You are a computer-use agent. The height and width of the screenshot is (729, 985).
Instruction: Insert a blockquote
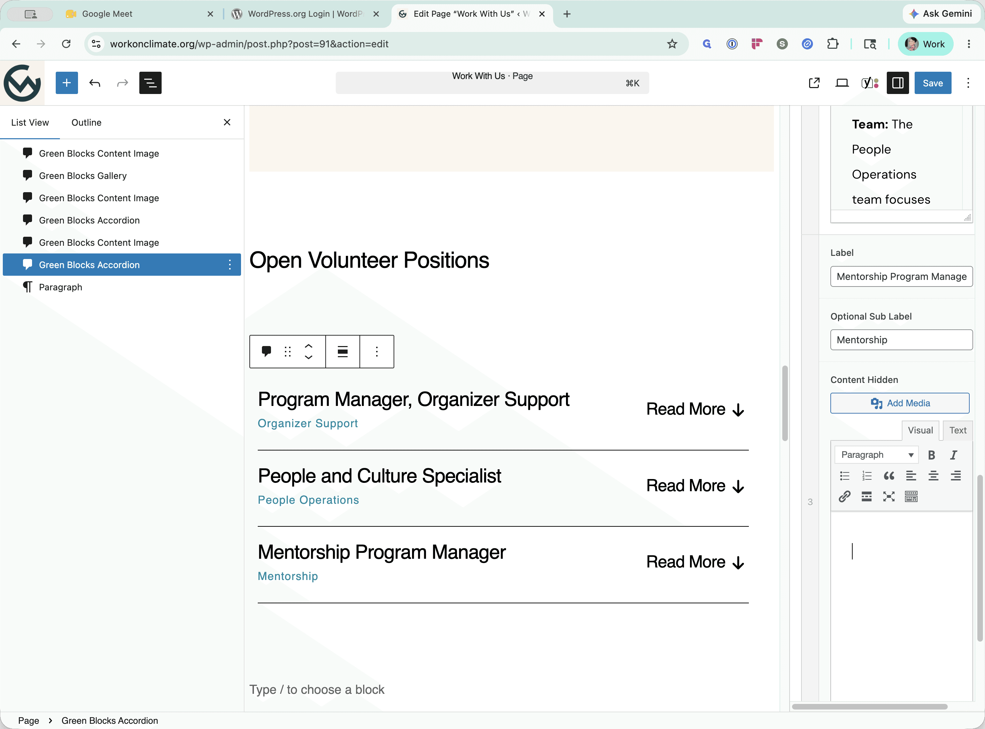pyautogui.click(x=889, y=476)
